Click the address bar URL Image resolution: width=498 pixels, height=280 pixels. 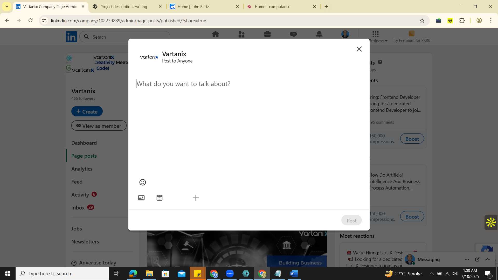point(128,20)
